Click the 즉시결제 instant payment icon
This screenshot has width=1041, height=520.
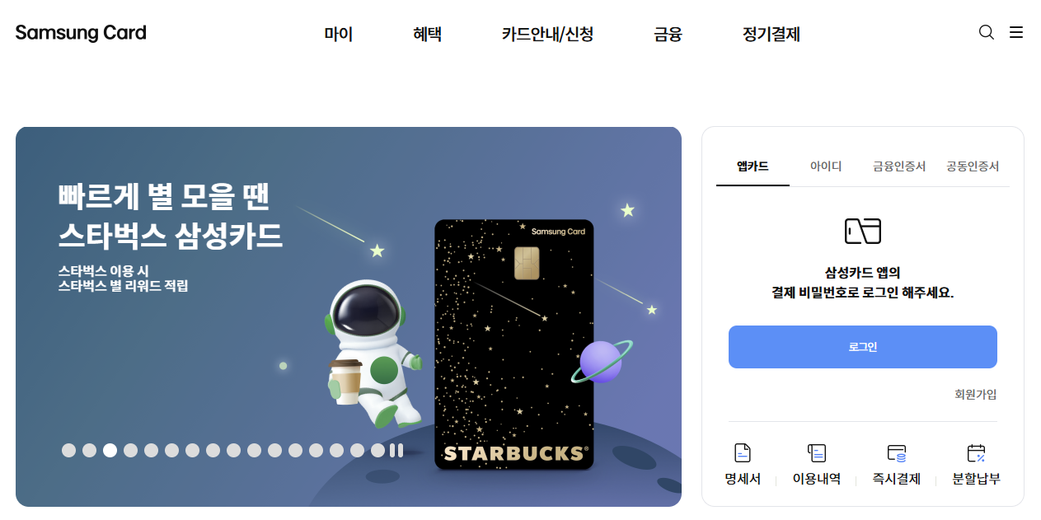coord(897,452)
